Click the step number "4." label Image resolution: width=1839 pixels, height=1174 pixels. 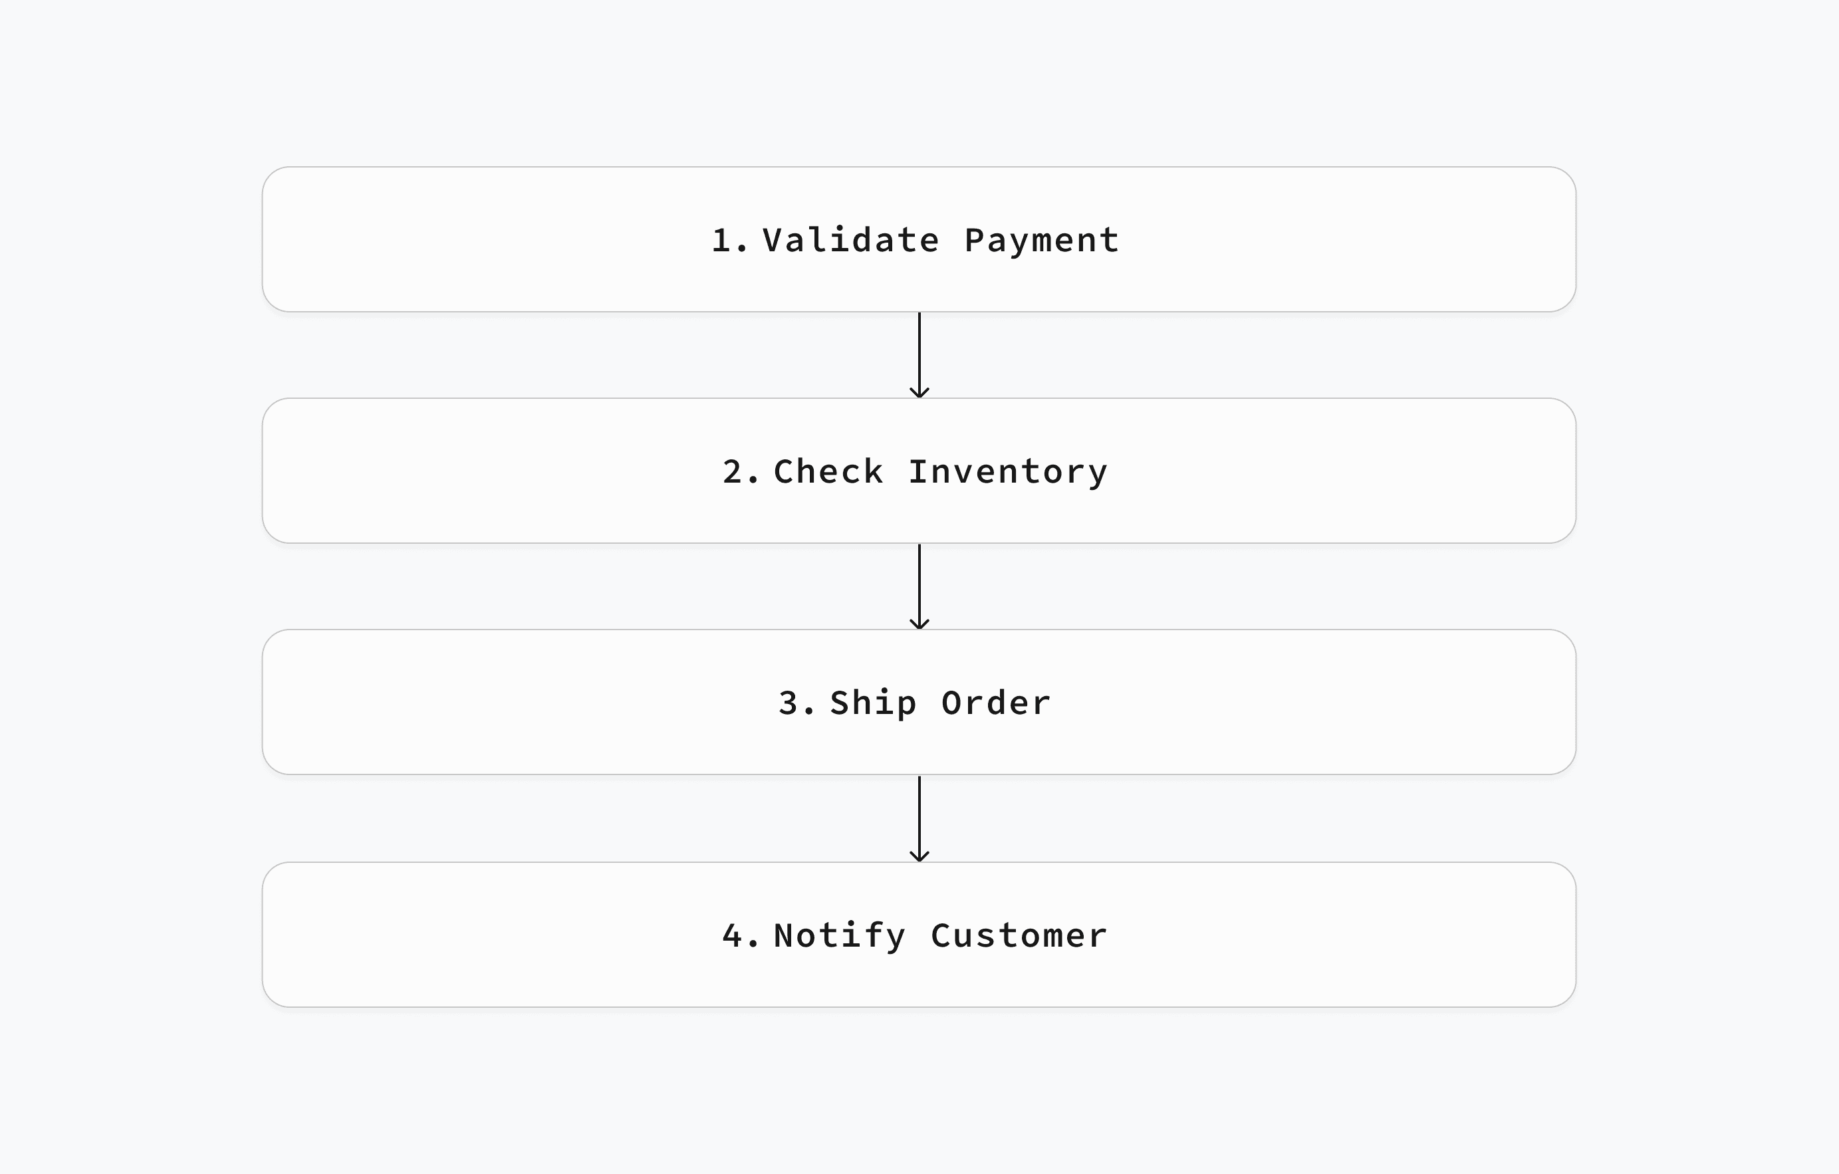pyautogui.click(x=741, y=936)
